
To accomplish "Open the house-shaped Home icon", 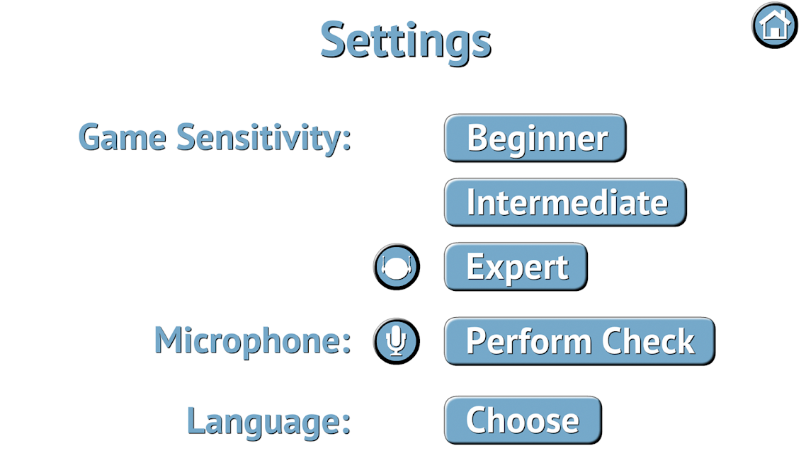I will point(775,25).
